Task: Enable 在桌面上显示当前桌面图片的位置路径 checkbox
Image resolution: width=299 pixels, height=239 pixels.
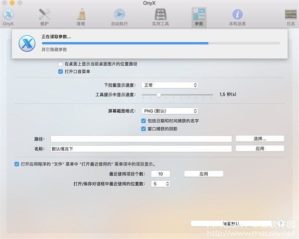Action: point(60,64)
